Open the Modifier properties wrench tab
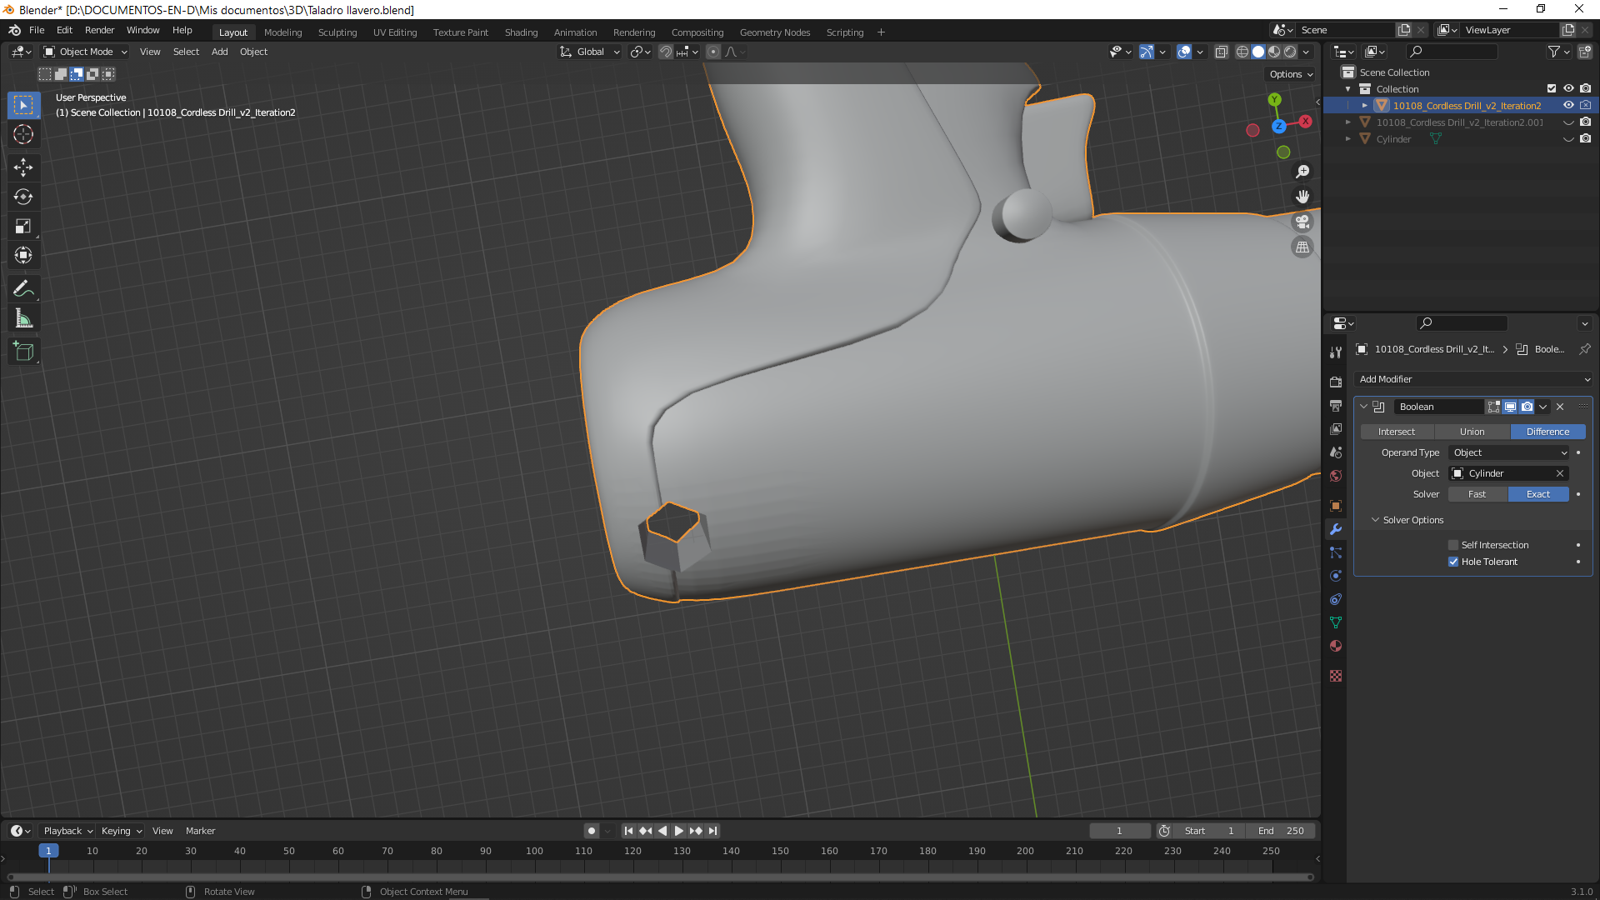The image size is (1600, 900). [1336, 529]
